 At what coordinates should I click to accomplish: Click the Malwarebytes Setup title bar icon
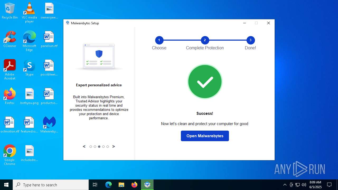[x=68, y=23]
